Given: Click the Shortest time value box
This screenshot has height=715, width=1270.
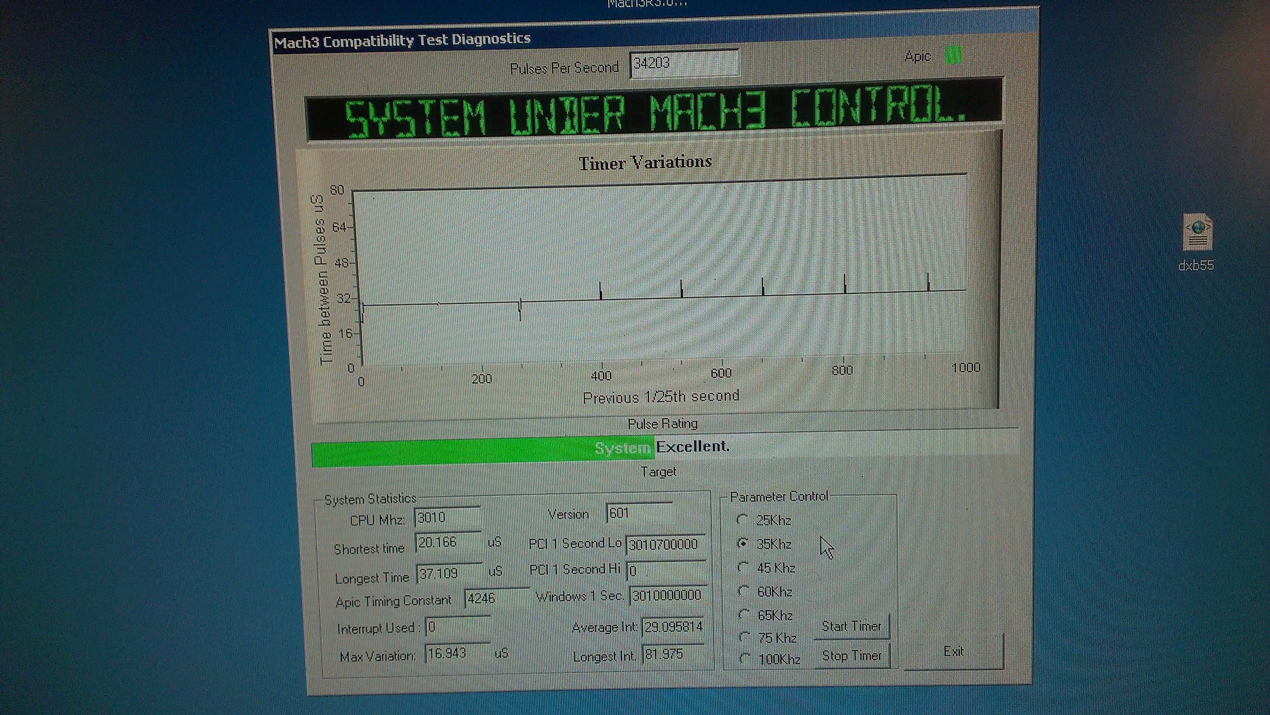Looking at the screenshot, I should pyautogui.click(x=448, y=542).
